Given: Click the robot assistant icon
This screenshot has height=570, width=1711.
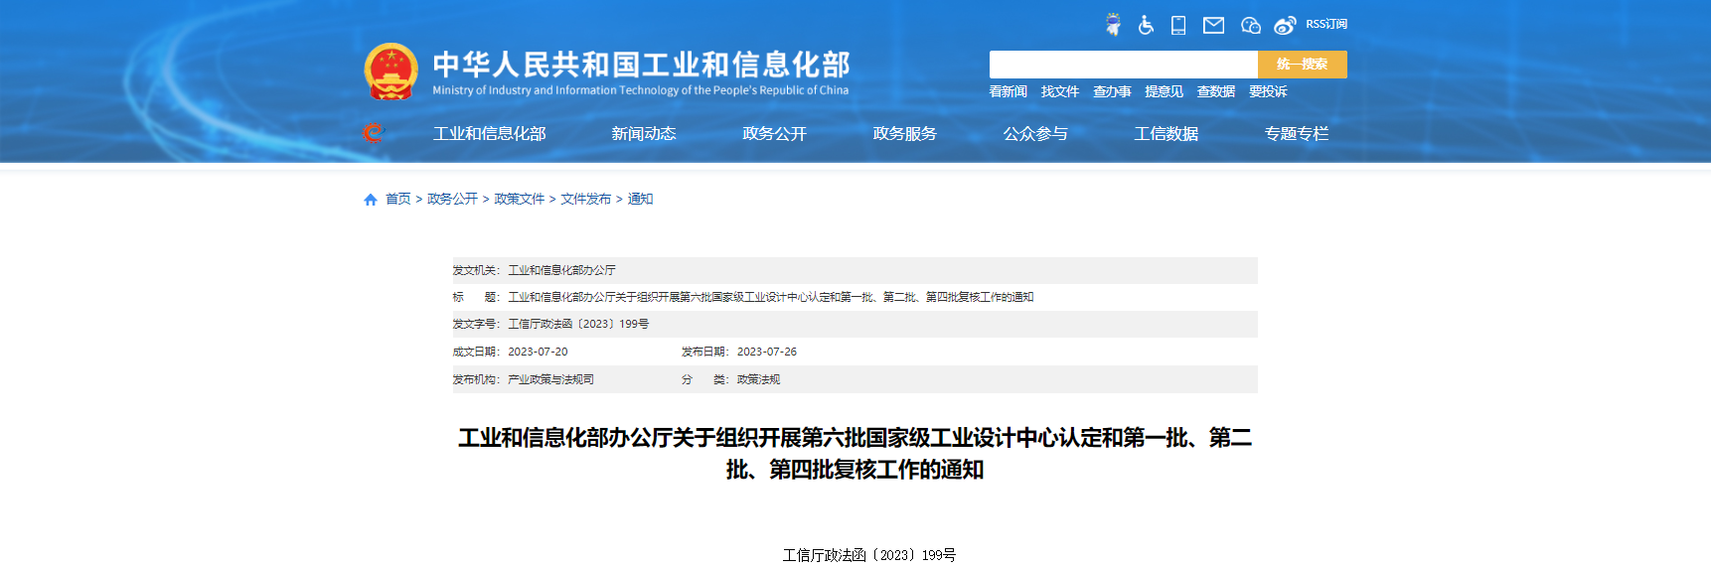Looking at the screenshot, I should [x=1113, y=25].
